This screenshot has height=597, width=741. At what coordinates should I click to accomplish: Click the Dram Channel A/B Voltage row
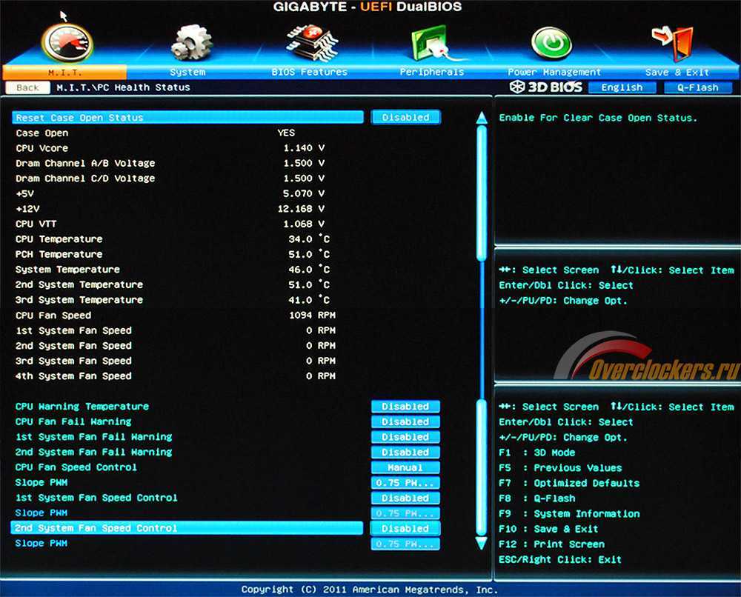click(x=170, y=163)
